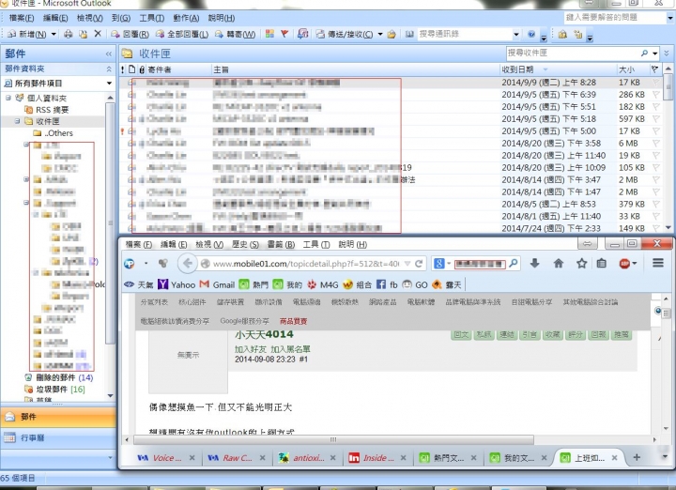Click the Outlook delete X icon

98,34
